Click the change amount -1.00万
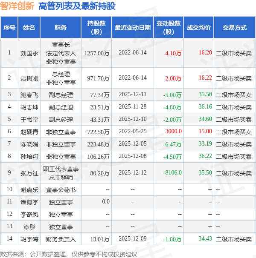The height and width of the screenshot is (258, 256). pyautogui.click(x=172, y=239)
